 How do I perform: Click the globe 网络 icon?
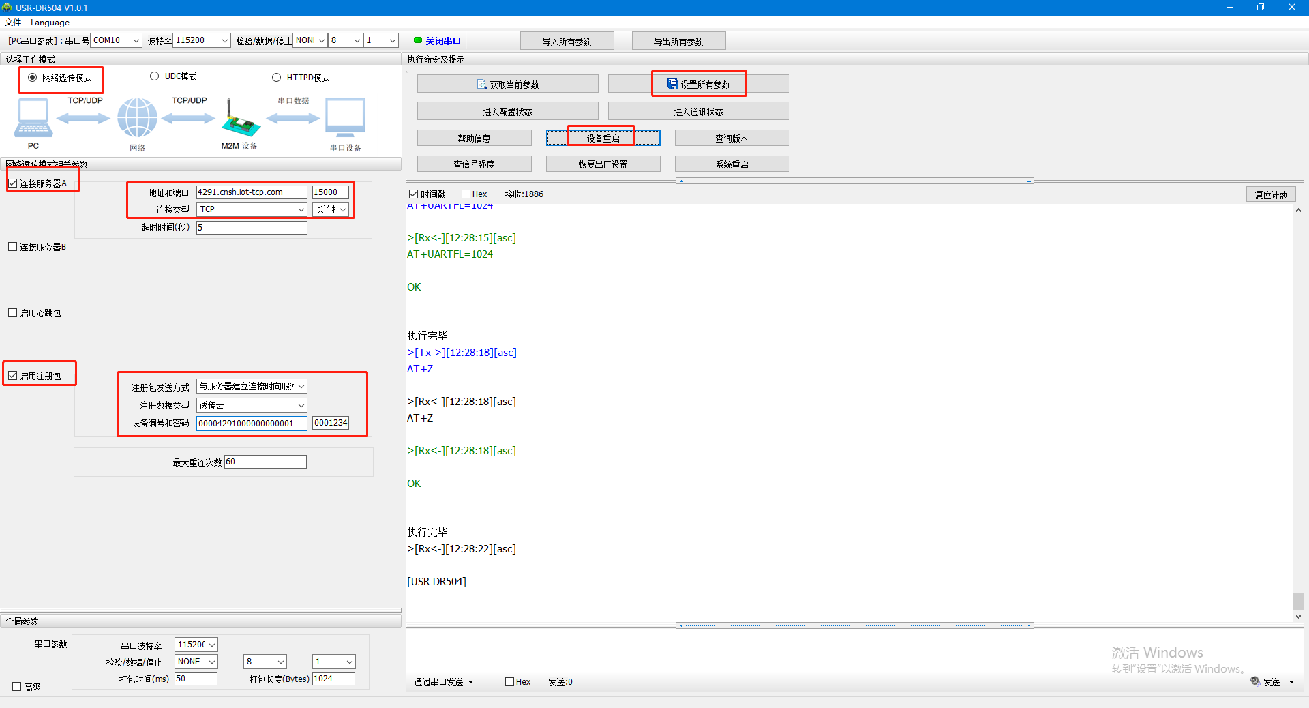point(137,117)
